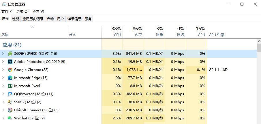Click the Microsoft Edge icon
261x124 pixels.
pyautogui.click(x=10, y=78)
